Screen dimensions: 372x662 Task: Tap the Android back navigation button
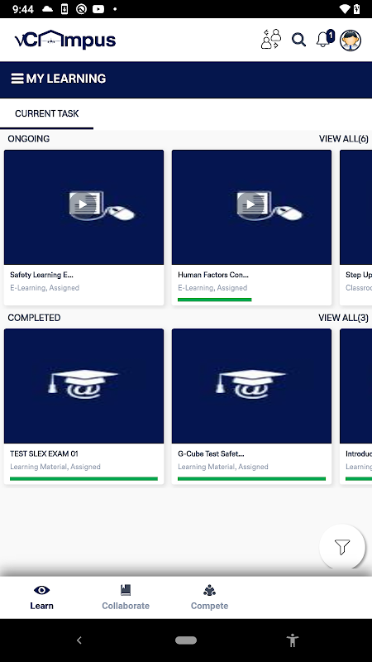point(79,640)
